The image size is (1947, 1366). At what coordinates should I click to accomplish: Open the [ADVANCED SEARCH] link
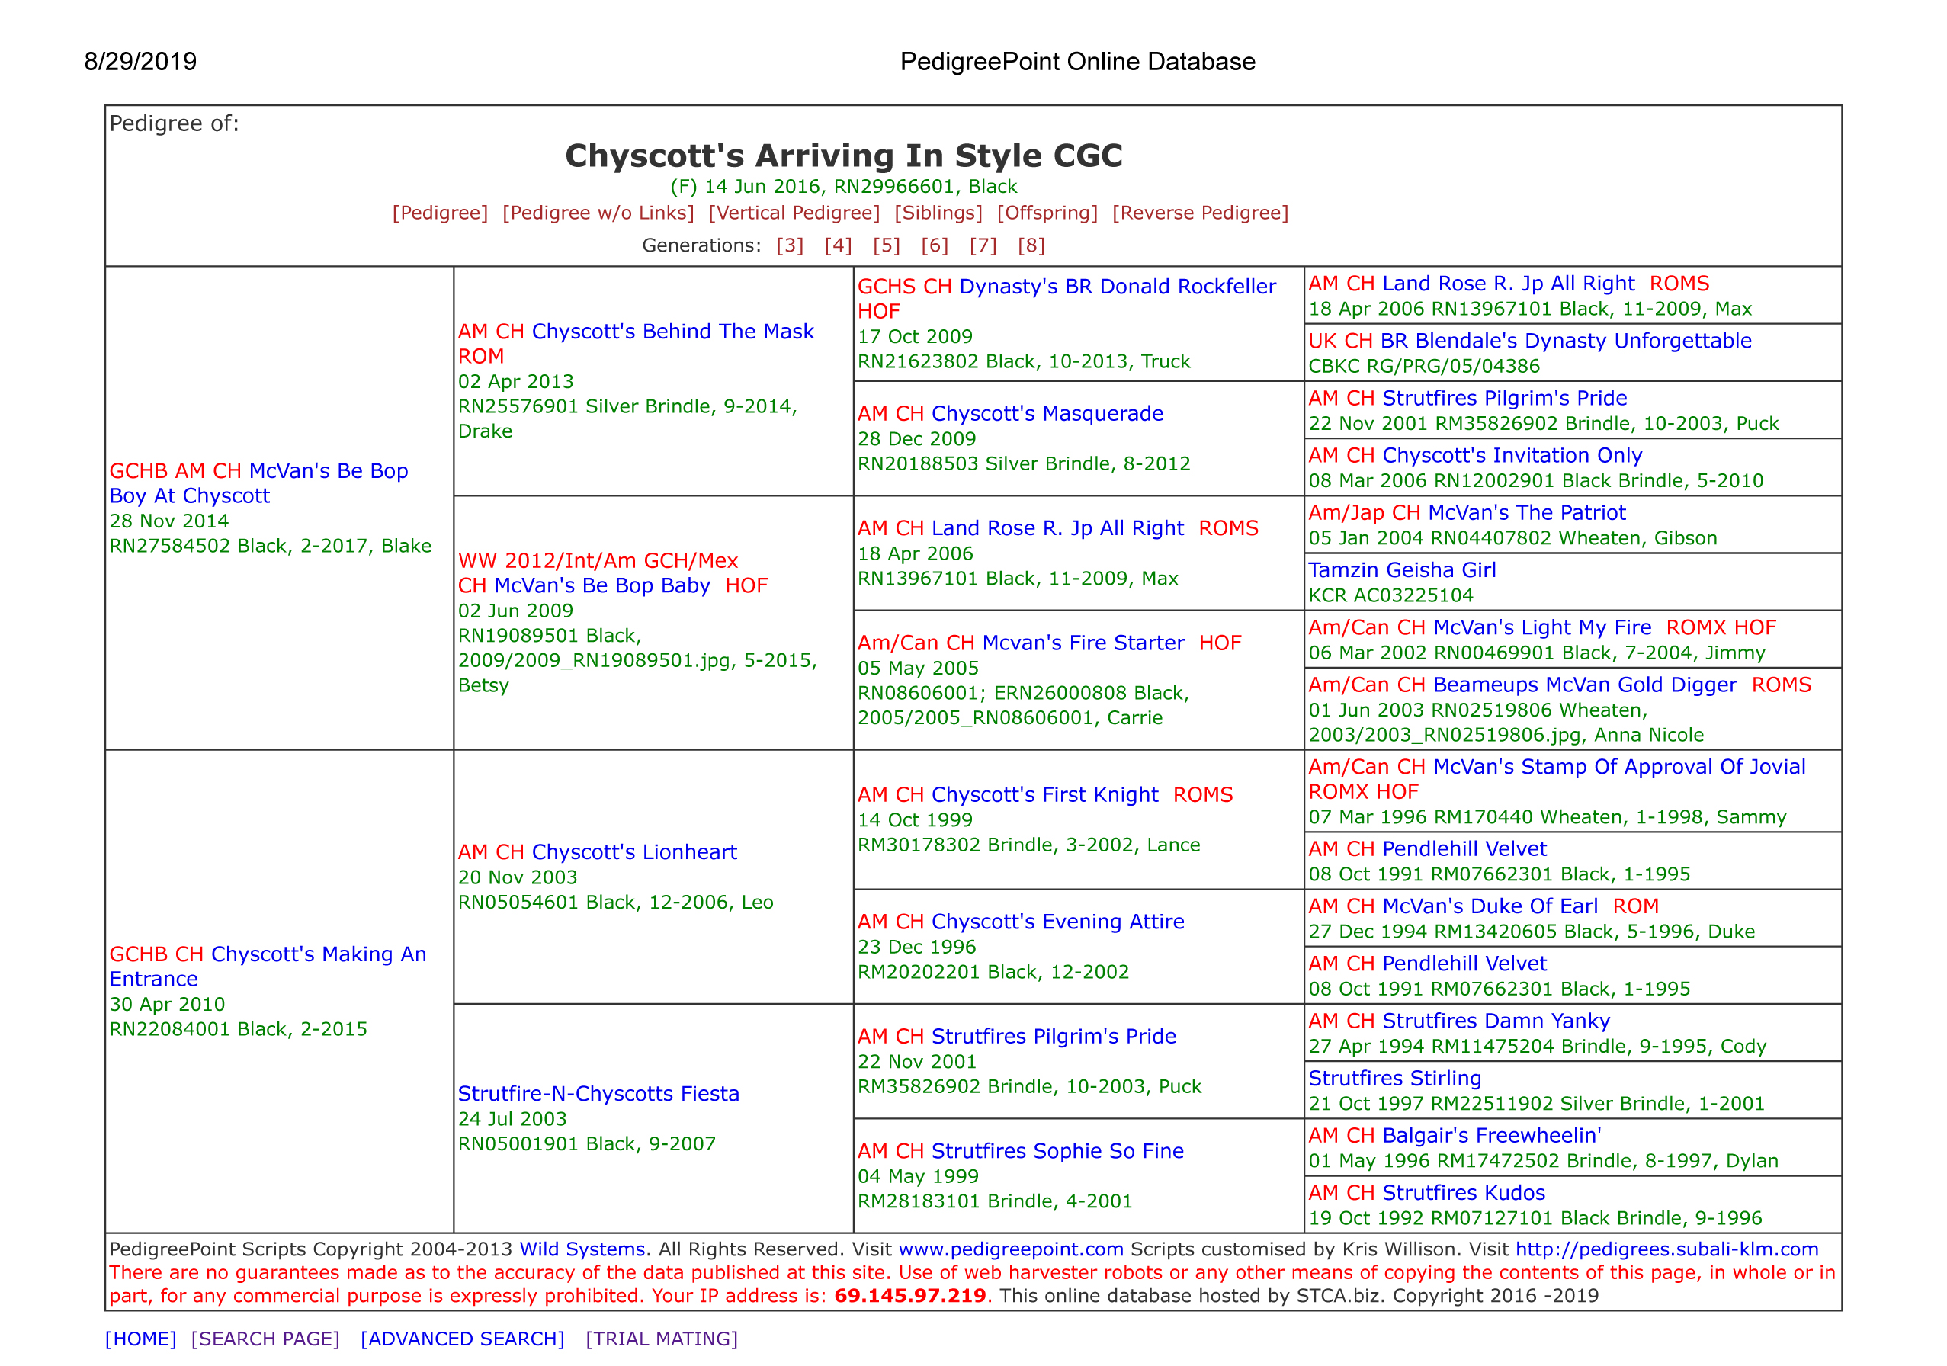coord(462,1339)
